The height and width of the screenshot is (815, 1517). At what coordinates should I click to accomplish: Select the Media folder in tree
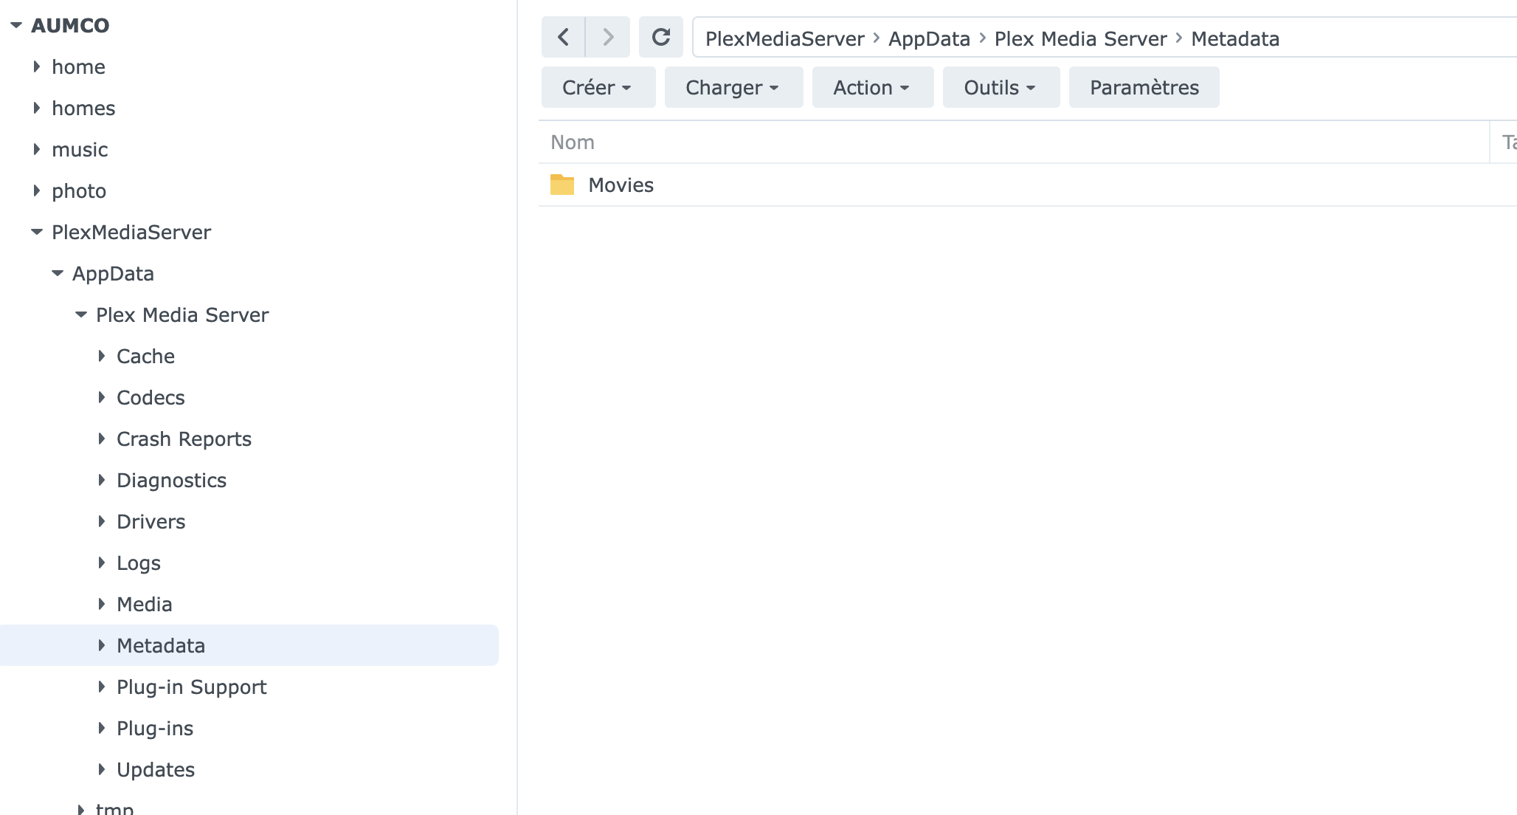(x=144, y=604)
